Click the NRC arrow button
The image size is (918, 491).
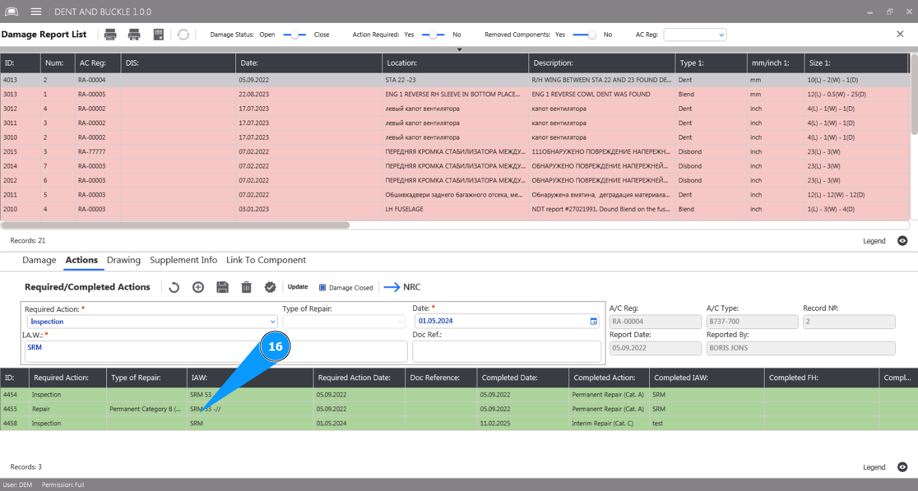pyautogui.click(x=402, y=287)
